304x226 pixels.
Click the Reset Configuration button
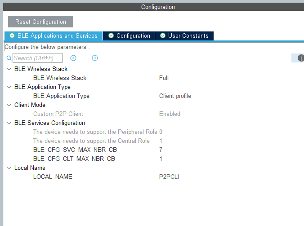40,22
